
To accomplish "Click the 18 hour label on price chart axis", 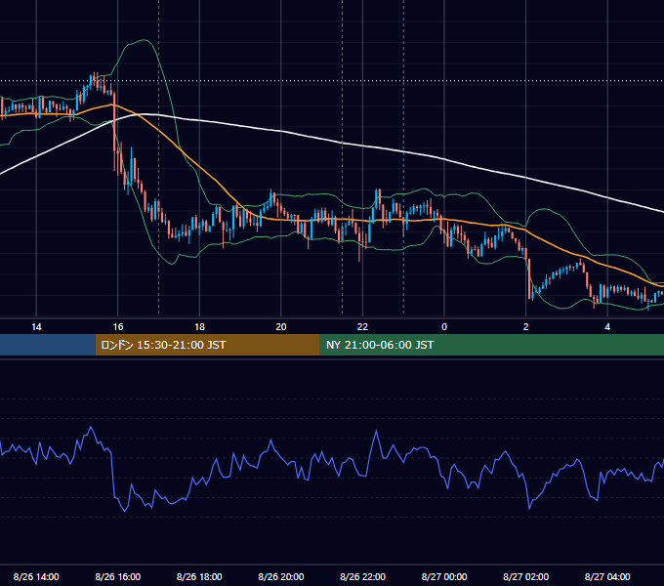I will pos(199,327).
